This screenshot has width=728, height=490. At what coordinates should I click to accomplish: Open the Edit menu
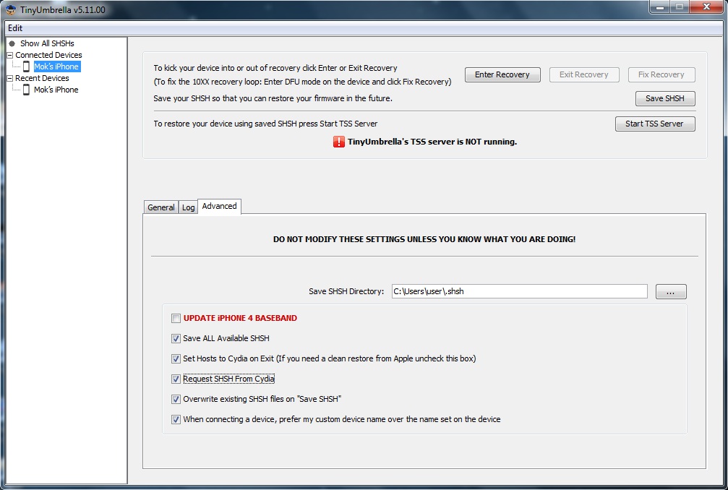15,27
